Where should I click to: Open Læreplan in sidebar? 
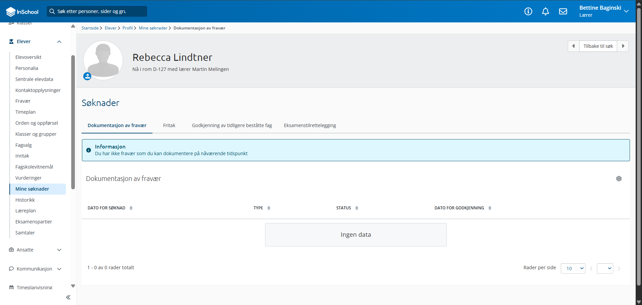(26, 211)
